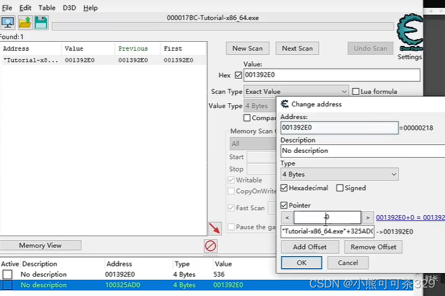The image size is (445, 296).
Task: Open the process list via computer icon
Action: 8,23
